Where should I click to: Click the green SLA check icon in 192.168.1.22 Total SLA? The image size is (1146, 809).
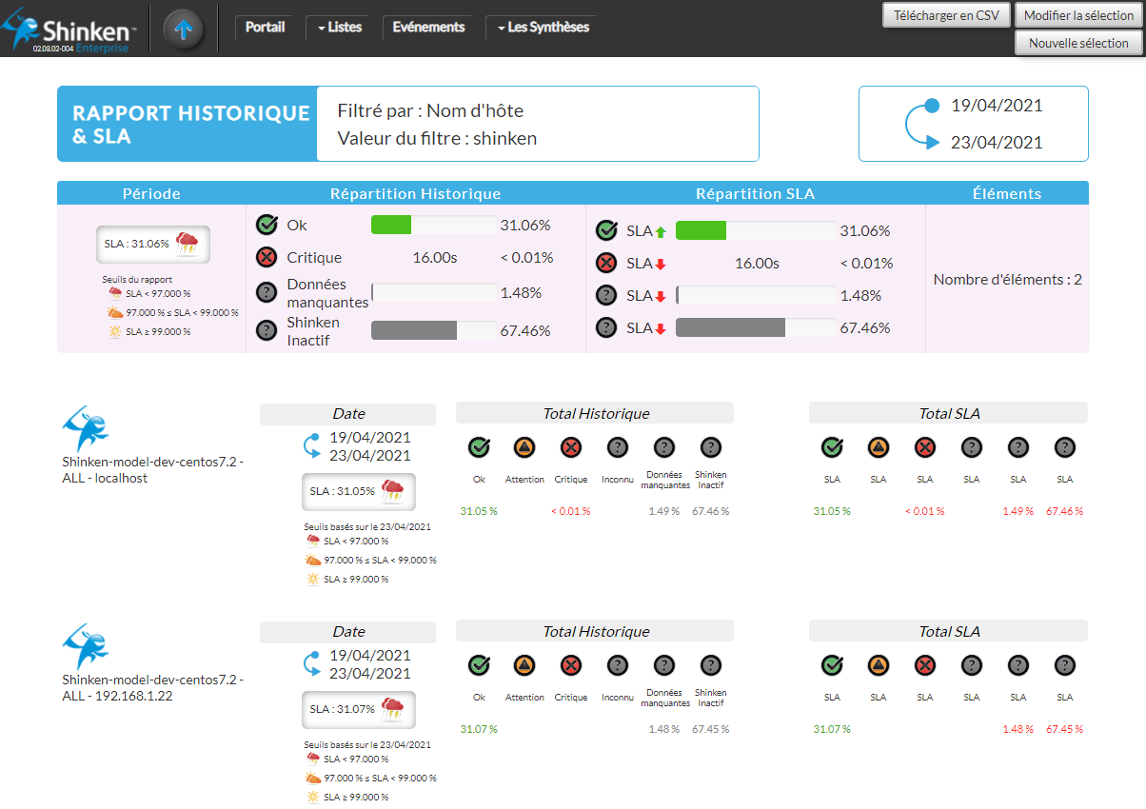pyautogui.click(x=832, y=665)
